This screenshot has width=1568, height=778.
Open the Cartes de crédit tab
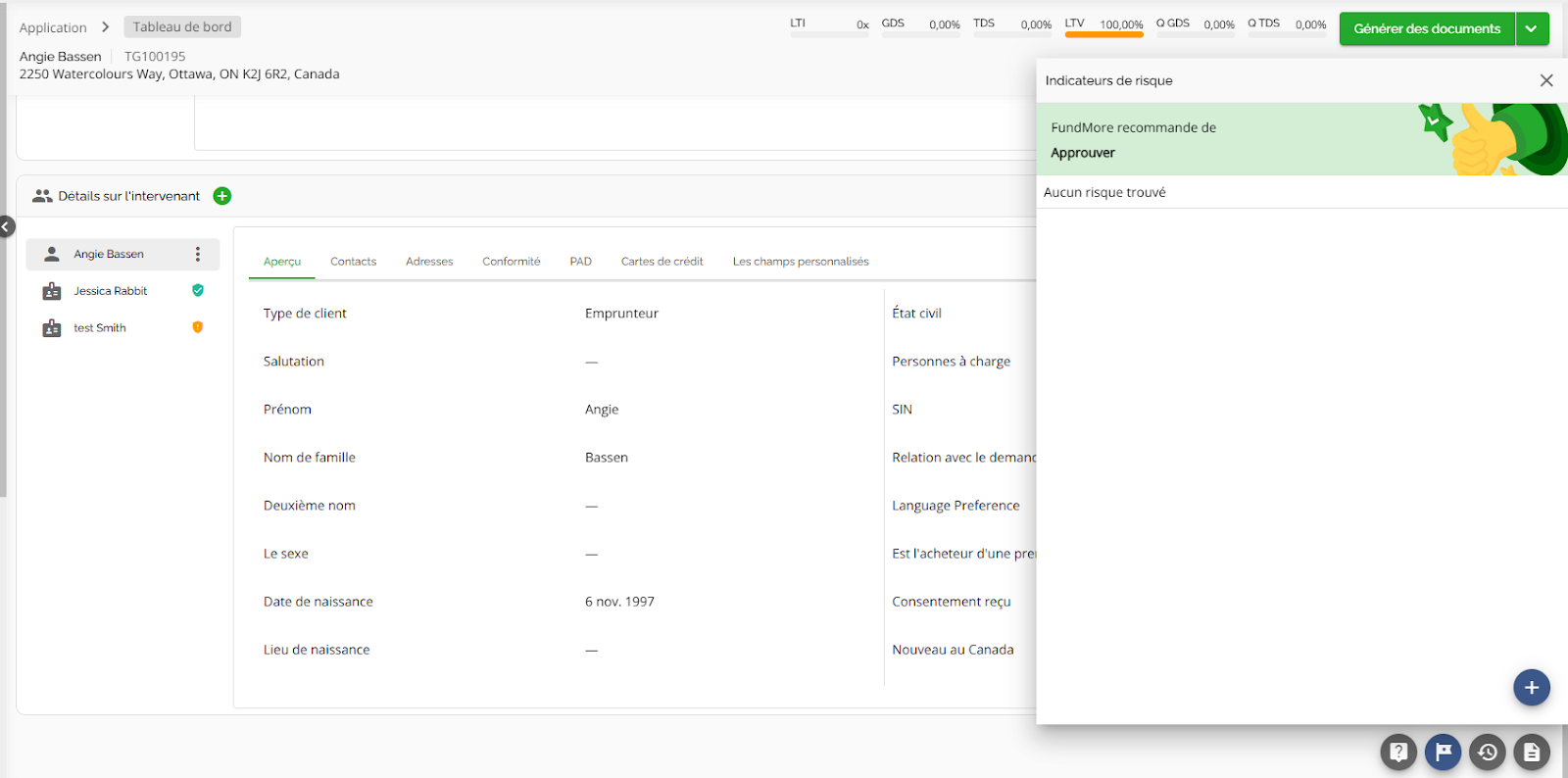click(x=662, y=262)
